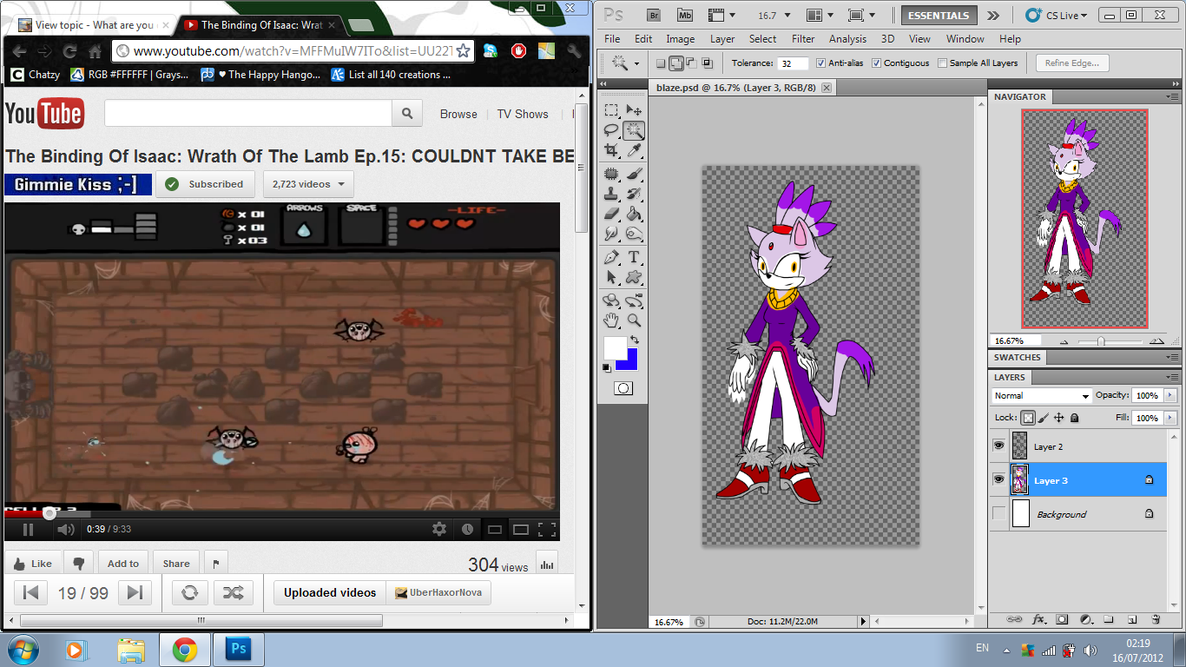Expand the 2,723 videos dropdown
This screenshot has height=667, width=1186.
[x=308, y=184]
